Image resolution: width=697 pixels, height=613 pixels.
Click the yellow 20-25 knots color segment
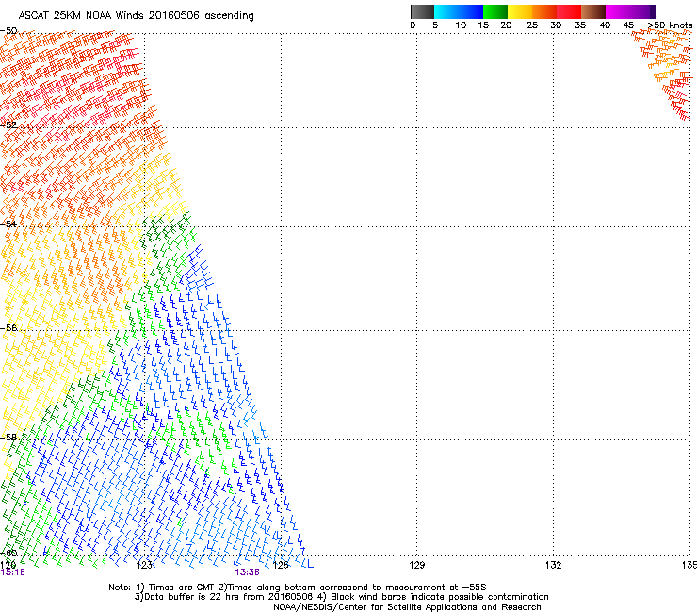pyautogui.click(x=520, y=11)
